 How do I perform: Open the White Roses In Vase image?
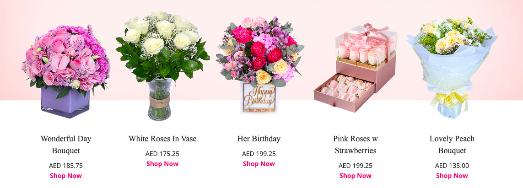pos(162,66)
